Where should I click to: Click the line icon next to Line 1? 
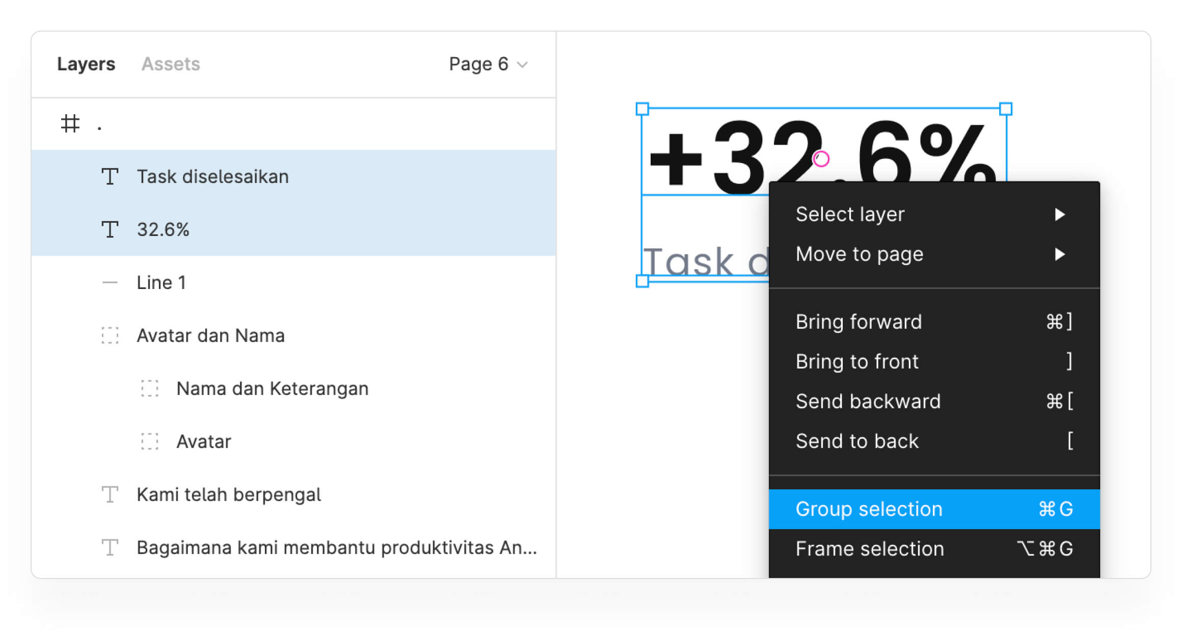click(110, 282)
